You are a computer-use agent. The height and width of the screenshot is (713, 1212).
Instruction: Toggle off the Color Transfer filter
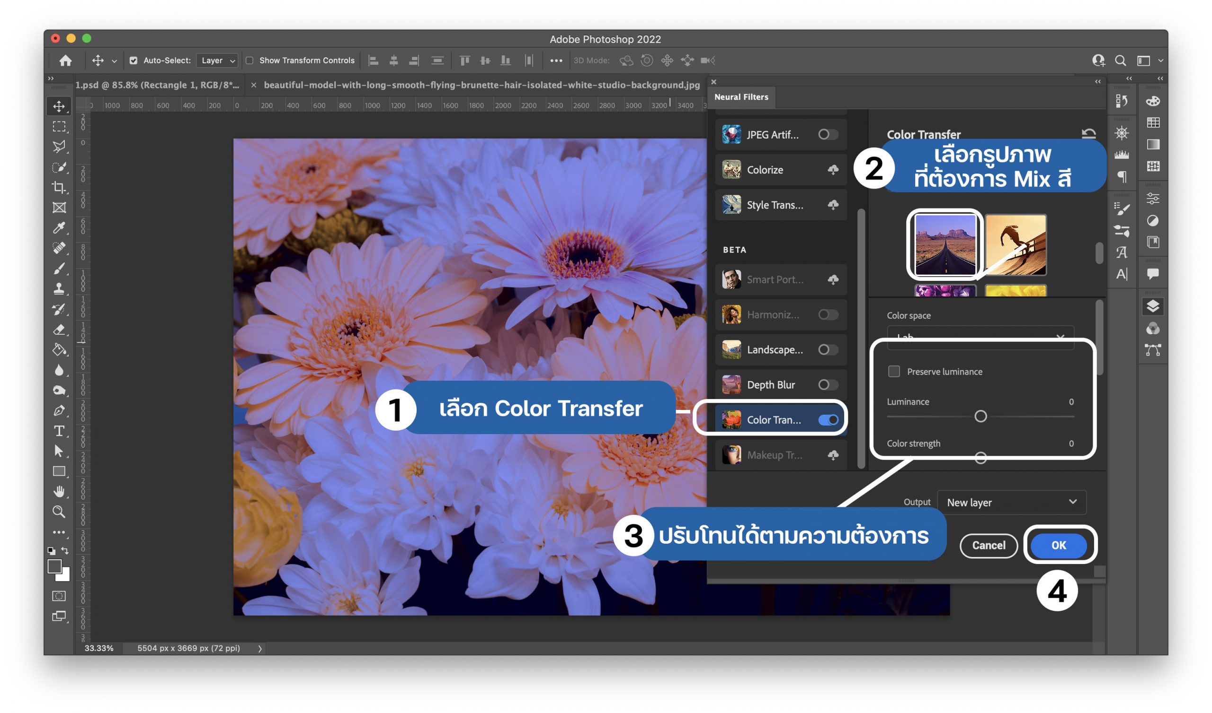[x=828, y=420]
